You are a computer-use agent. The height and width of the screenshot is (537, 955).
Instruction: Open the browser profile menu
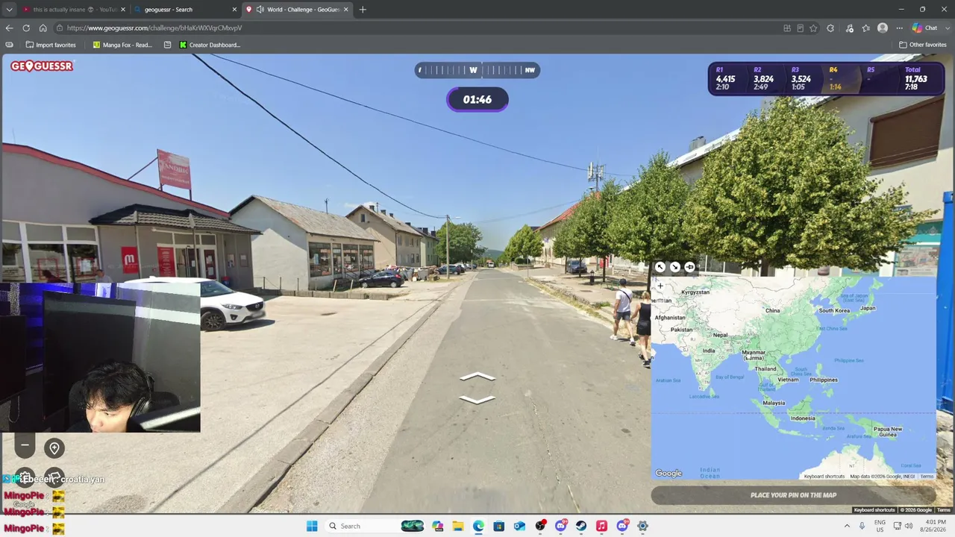[x=883, y=28]
